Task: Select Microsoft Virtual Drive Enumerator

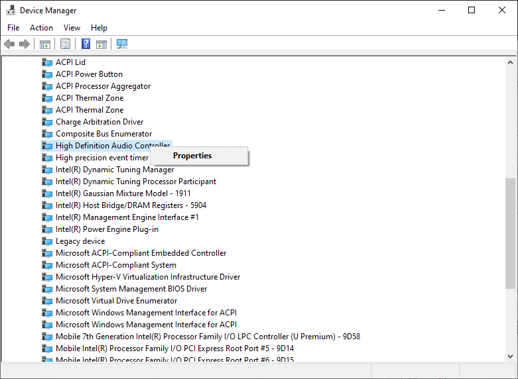Action: [116, 301]
